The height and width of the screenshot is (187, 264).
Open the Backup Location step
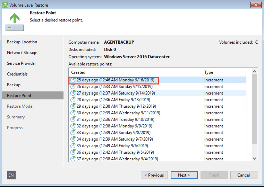coord(22,42)
